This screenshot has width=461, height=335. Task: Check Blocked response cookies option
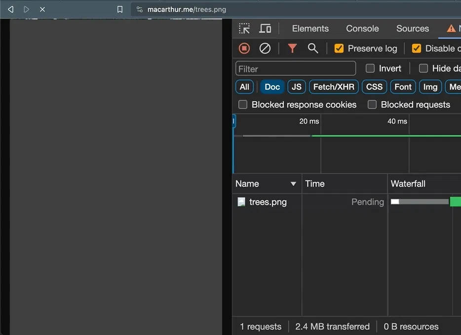click(243, 104)
